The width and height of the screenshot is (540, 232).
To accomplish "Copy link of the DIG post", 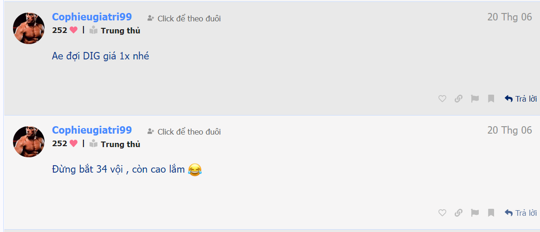I will (x=458, y=99).
